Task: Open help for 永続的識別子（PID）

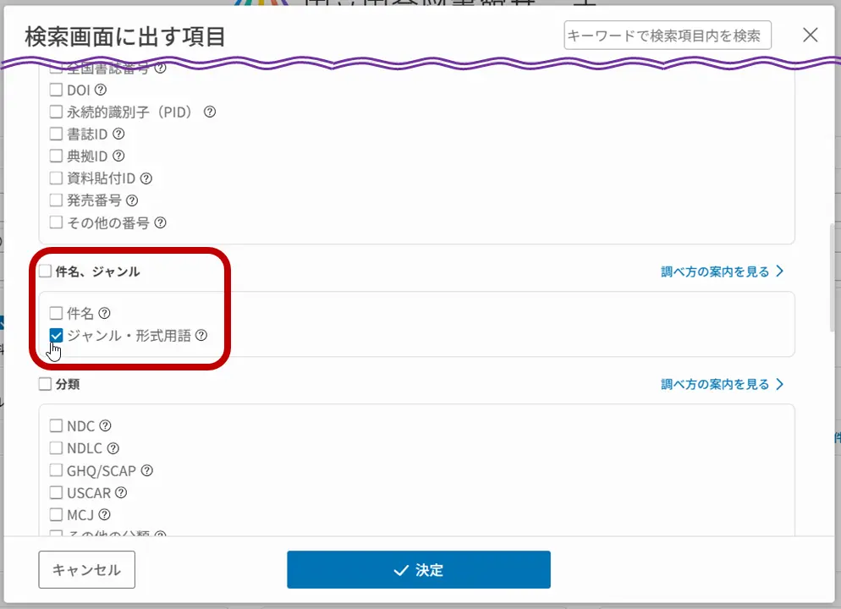Action: point(210,112)
